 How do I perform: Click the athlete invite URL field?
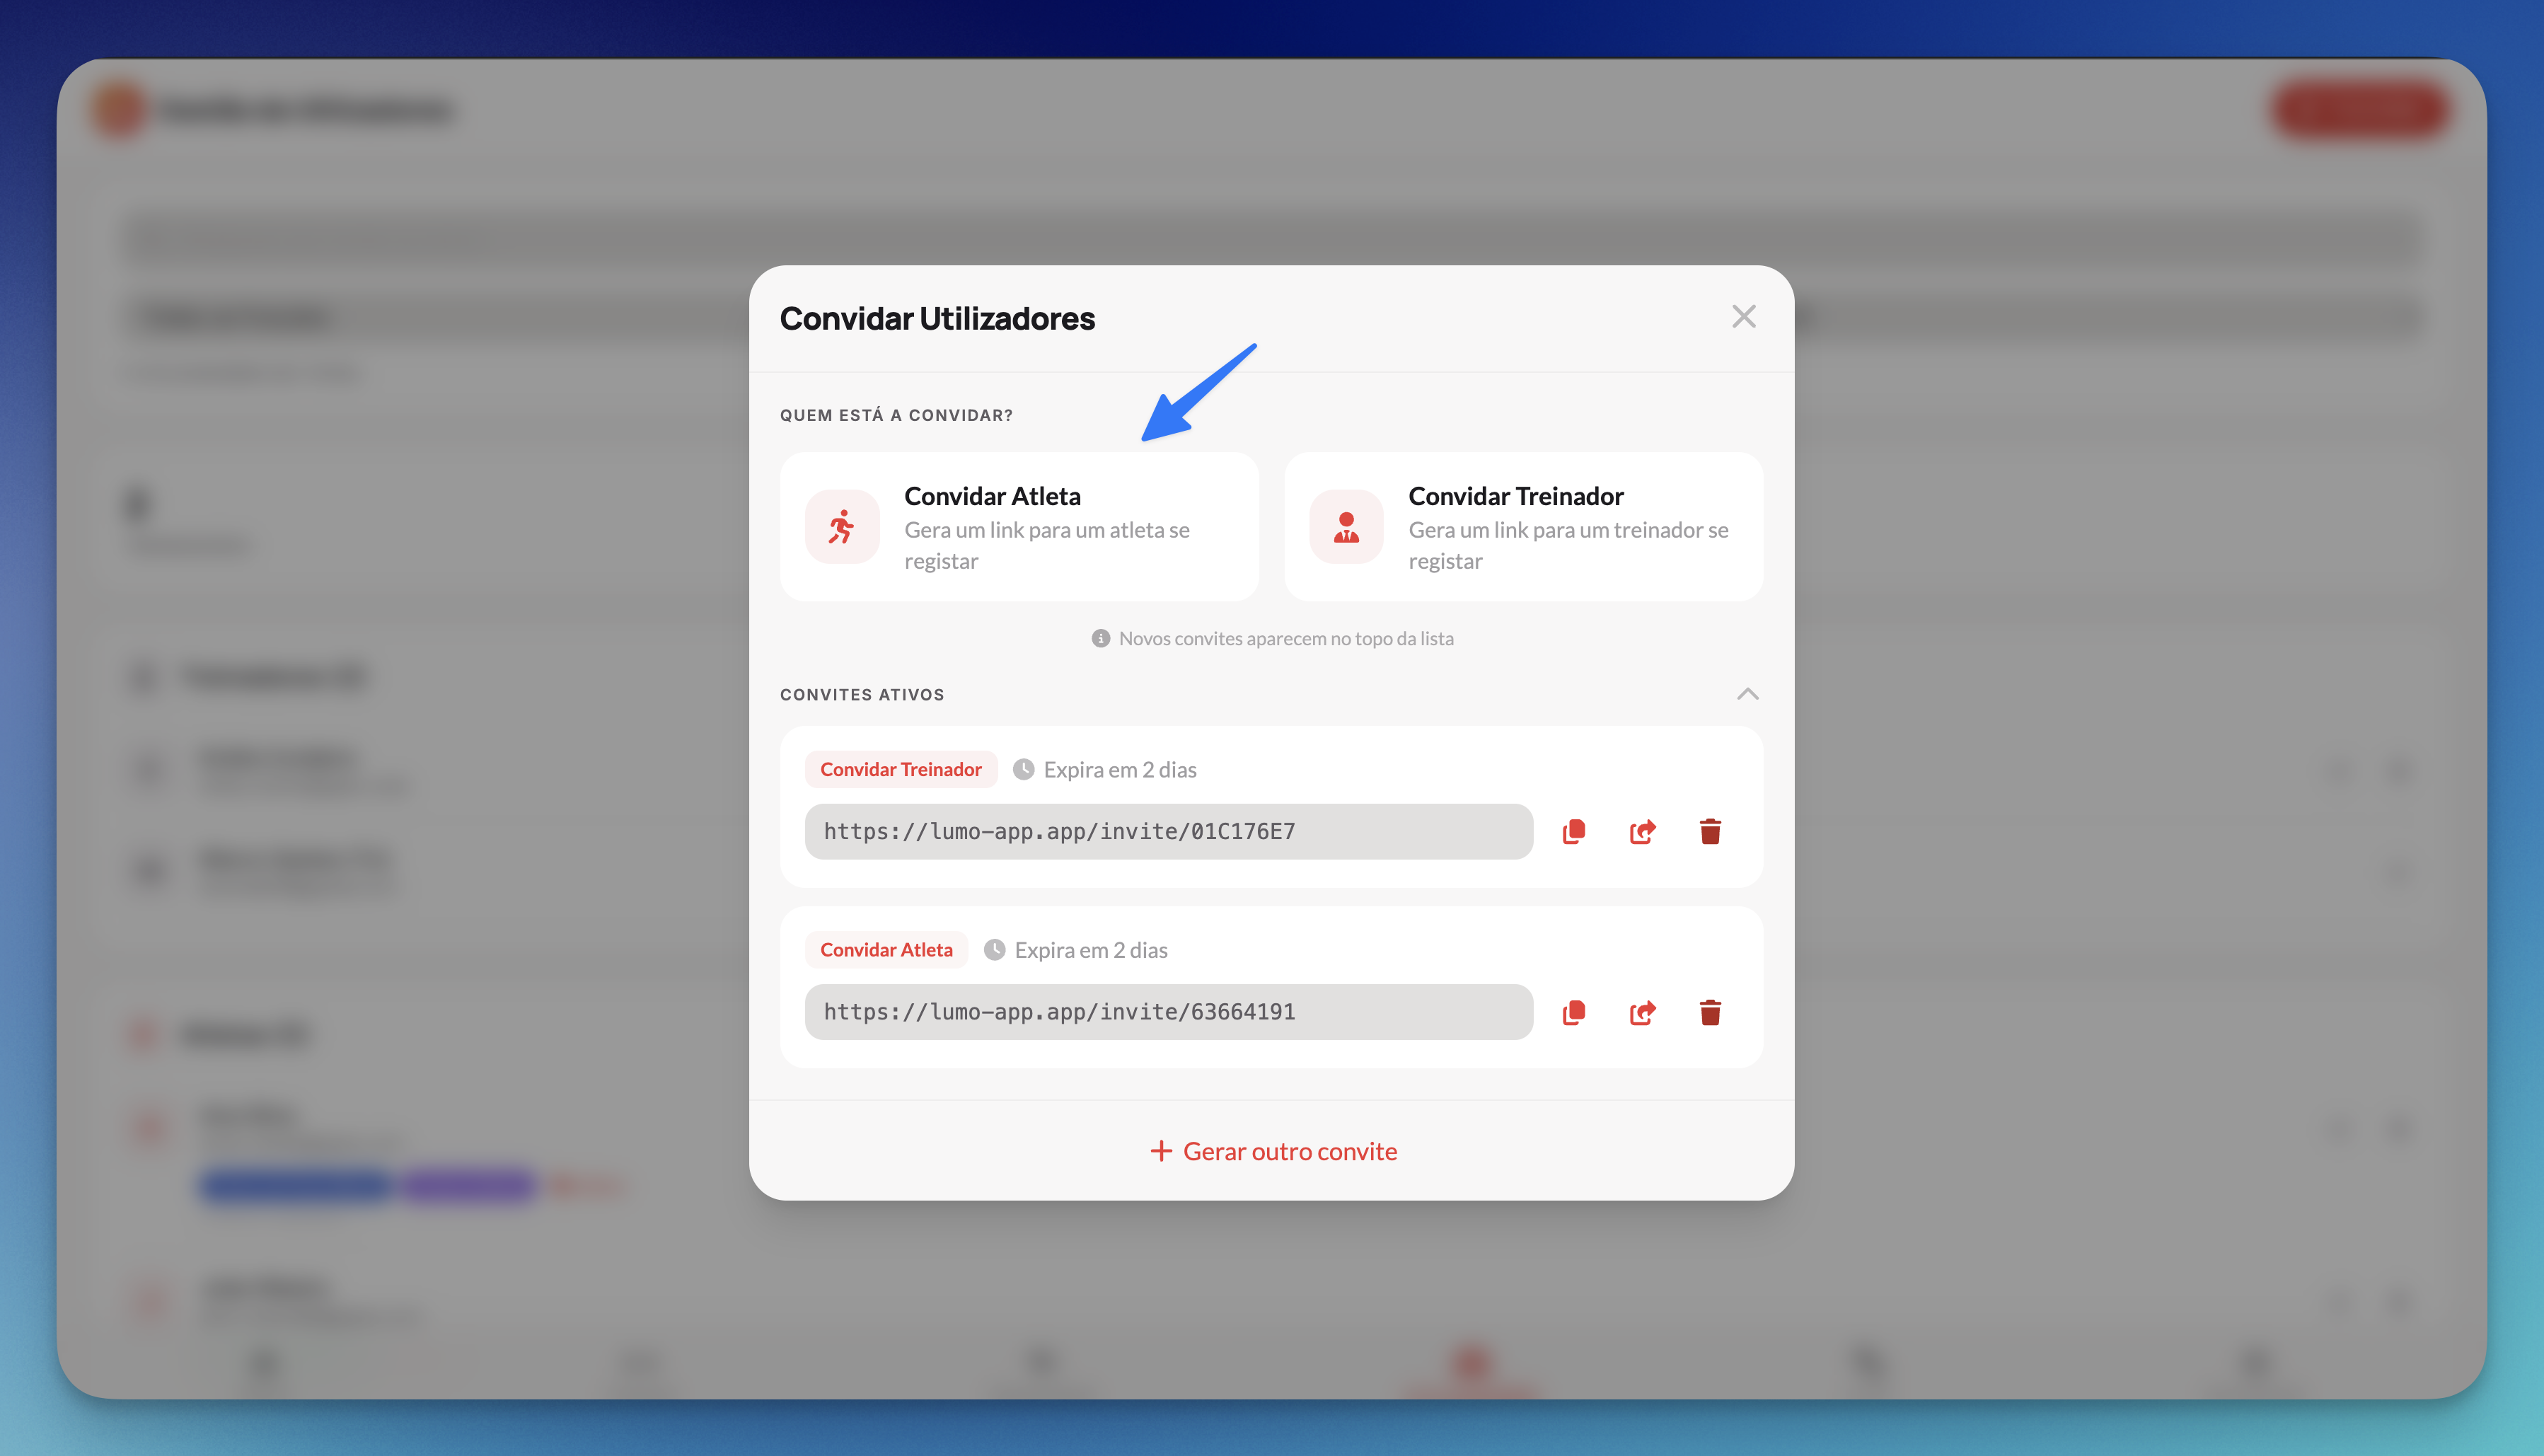point(1168,1012)
